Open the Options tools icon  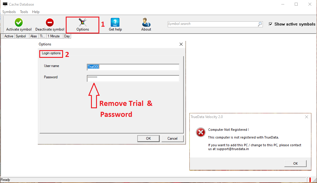83,22
